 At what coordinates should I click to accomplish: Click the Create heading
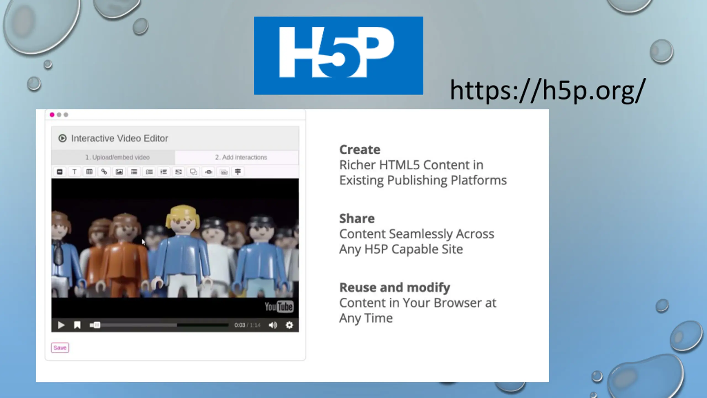tap(360, 150)
